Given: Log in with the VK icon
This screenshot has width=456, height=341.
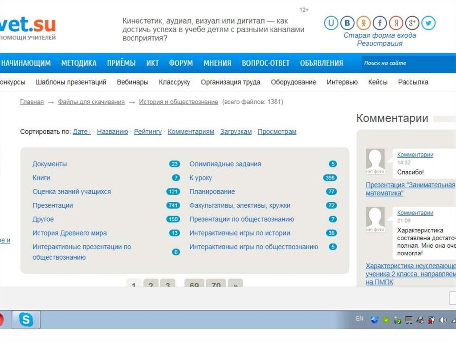Looking at the screenshot, I should [347, 23].
